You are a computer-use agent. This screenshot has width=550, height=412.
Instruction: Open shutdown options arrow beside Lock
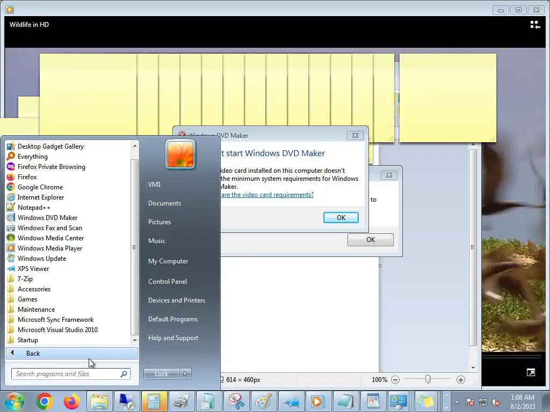point(185,374)
